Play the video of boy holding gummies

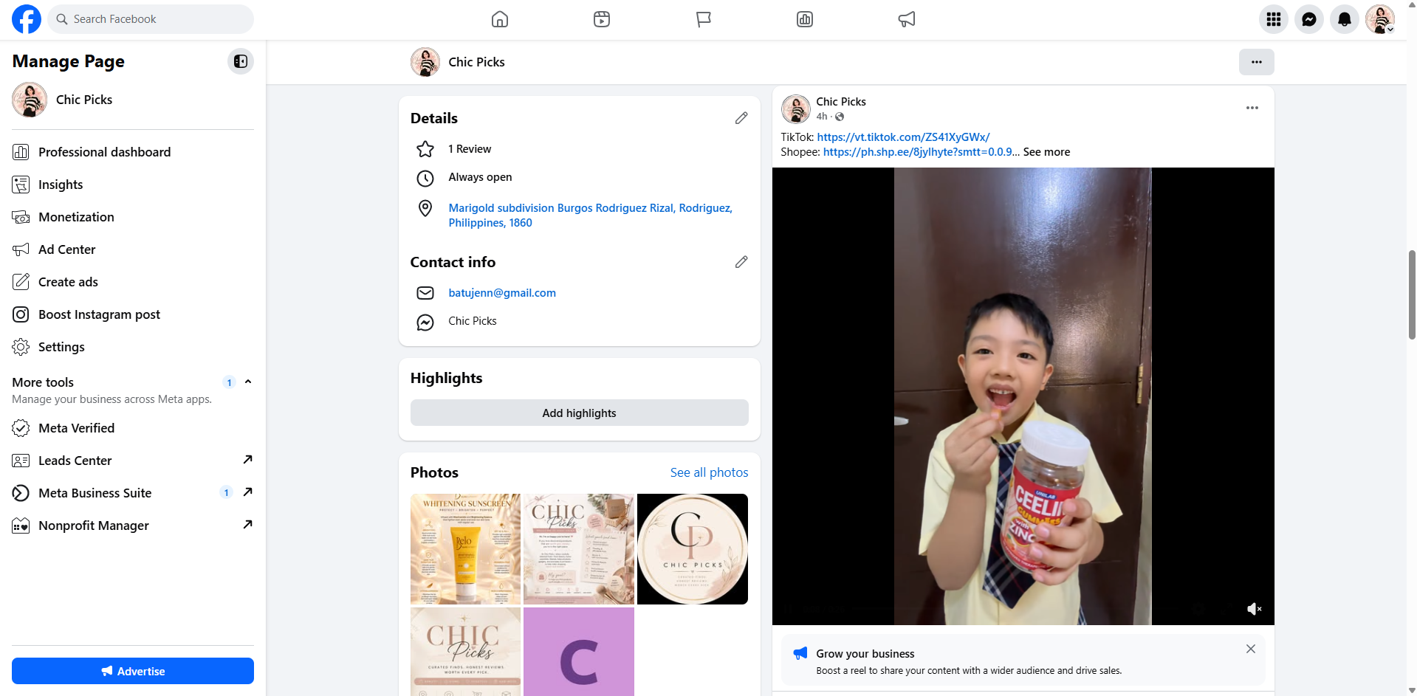click(1023, 396)
